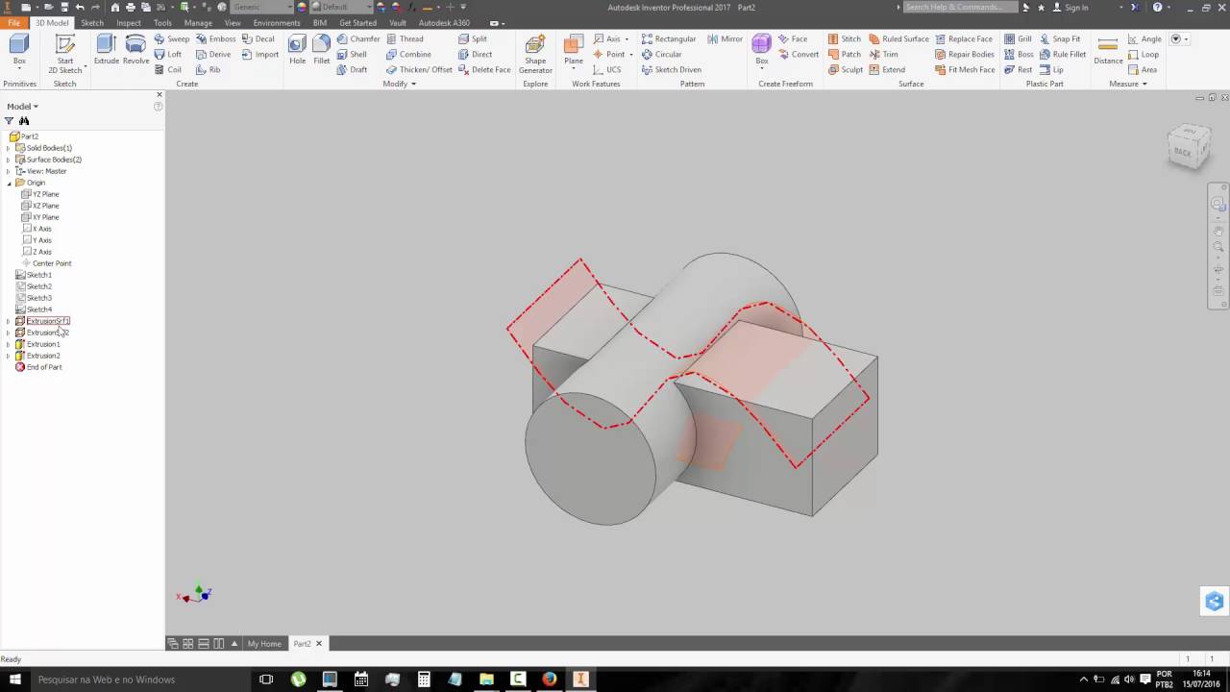Open the File menu
Screen dimensions: 1230x692
coord(13,22)
